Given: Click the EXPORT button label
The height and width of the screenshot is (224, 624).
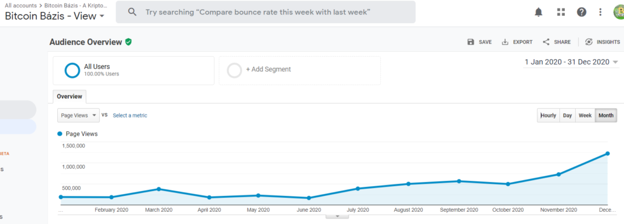Looking at the screenshot, I should click(x=522, y=42).
